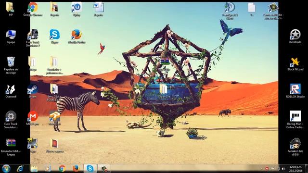The height and width of the screenshot is (173, 308).
Task: Launch the Overwolf shortcut
Action: 11,89
